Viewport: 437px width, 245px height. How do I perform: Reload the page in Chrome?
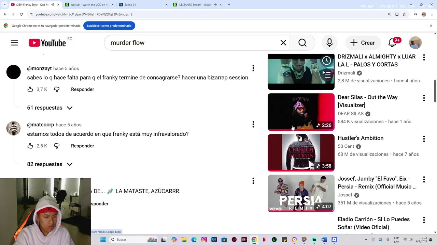(21, 14)
